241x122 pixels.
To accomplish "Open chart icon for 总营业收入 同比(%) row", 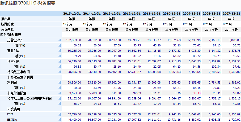I will pos(59,45).
